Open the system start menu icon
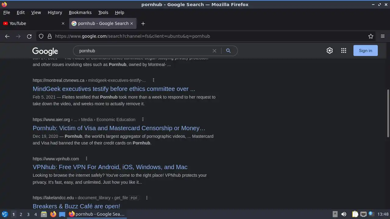The height and width of the screenshot is (219, 390). point(5,214)
